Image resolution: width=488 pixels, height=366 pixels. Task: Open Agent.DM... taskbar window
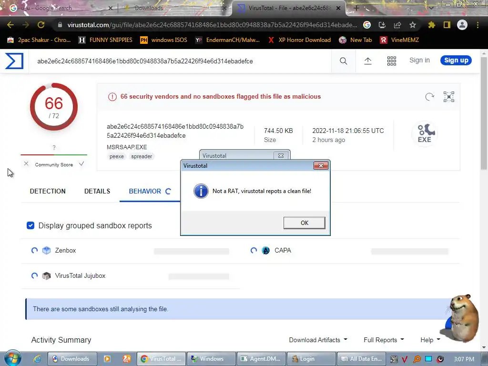(x=261, y=359)
